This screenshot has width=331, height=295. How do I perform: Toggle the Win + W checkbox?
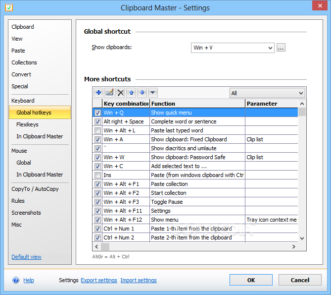click(97, 157)
